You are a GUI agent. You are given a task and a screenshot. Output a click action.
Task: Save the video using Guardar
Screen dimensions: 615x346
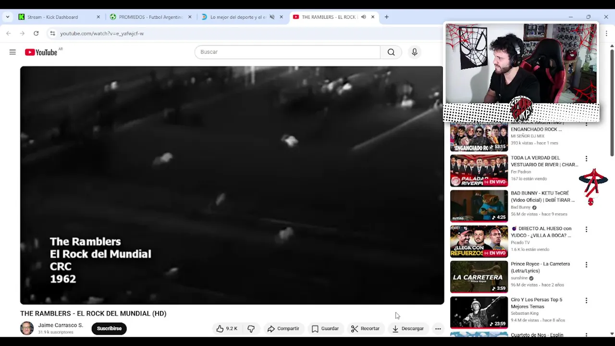coord(325,329)
